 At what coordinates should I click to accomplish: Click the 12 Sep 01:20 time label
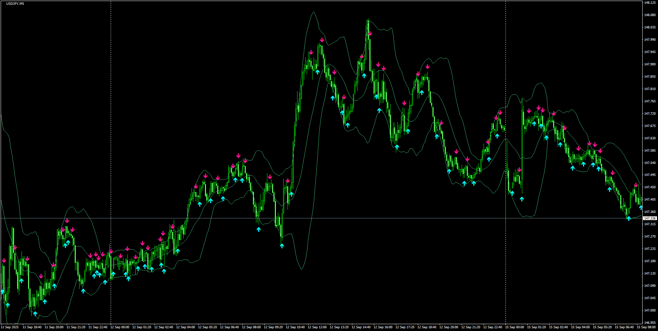(142, 327)
